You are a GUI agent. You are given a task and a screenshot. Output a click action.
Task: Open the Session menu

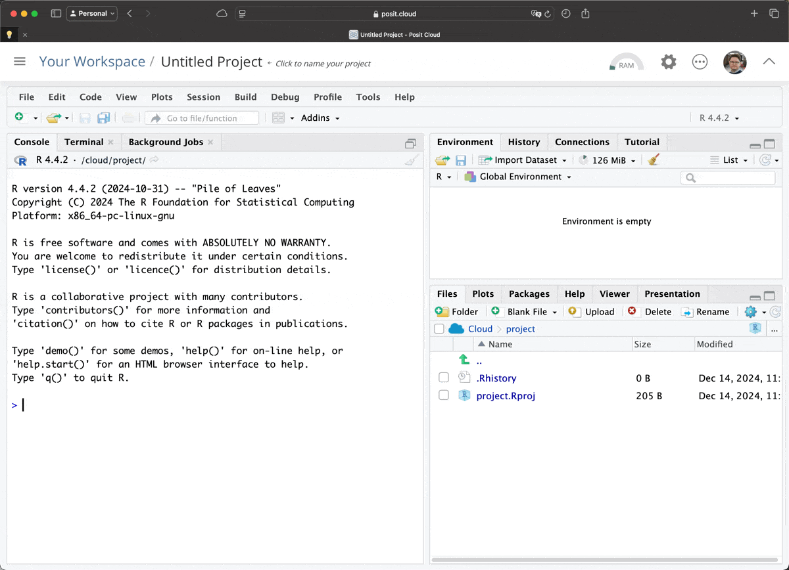point(203,97)
